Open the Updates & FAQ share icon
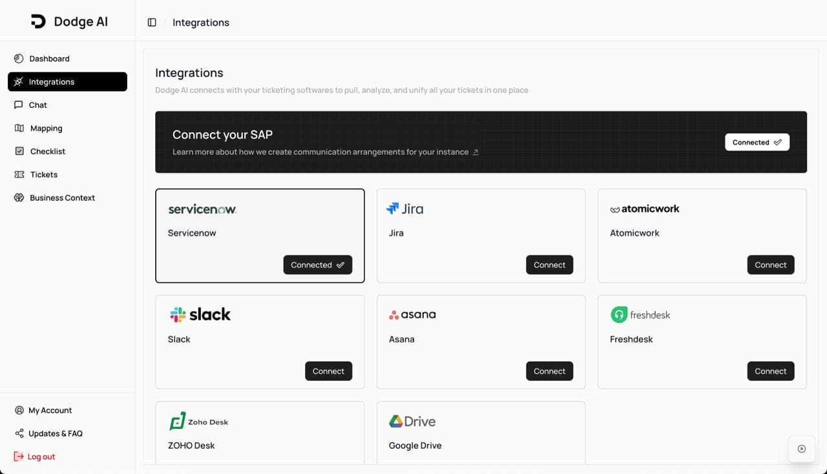The height and width of the screenshot is (474, 827). 18,433
